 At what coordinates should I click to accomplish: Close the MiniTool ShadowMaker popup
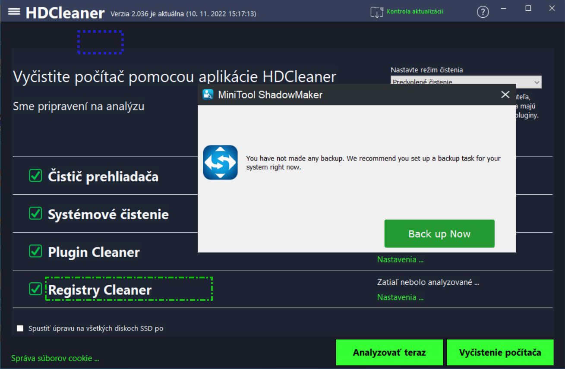[x=505, y=95]
